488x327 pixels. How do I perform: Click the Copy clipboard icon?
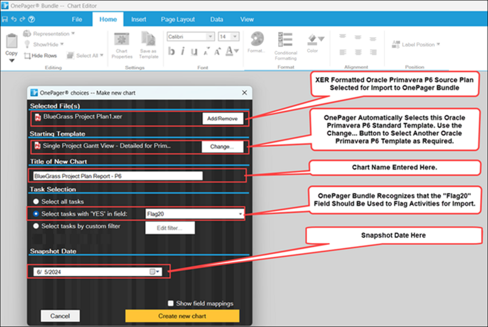point(12,41)
